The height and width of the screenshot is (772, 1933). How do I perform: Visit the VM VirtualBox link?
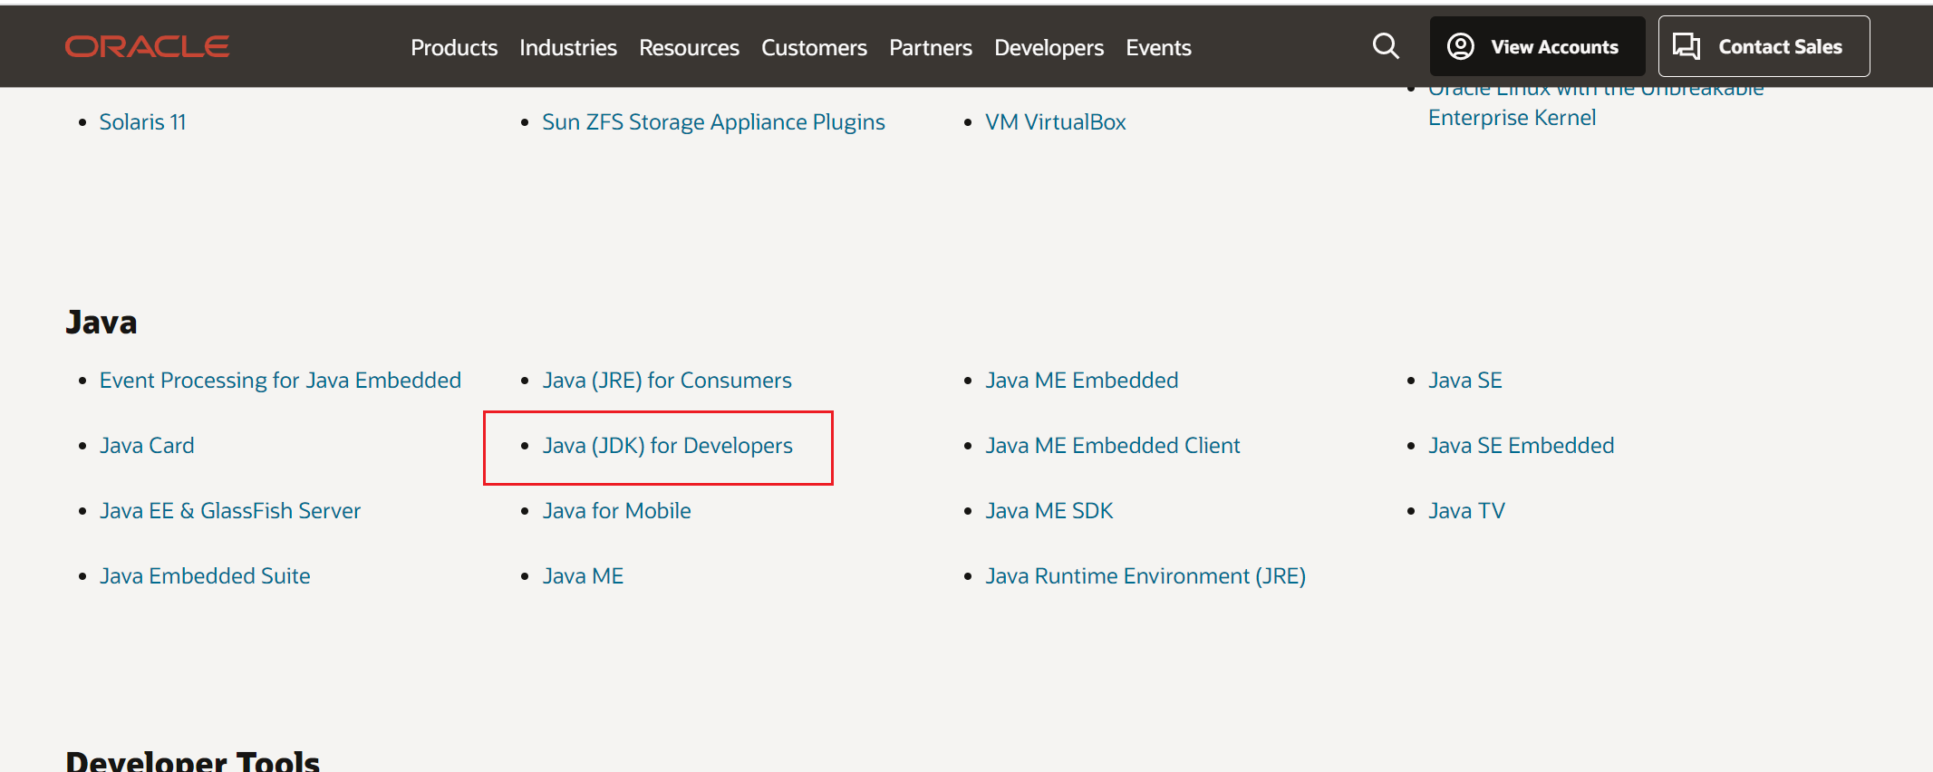(x=1055, y=122)
